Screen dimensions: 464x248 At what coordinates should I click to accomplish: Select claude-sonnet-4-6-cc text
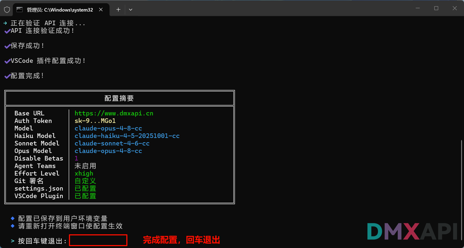(x=112, y=143)
